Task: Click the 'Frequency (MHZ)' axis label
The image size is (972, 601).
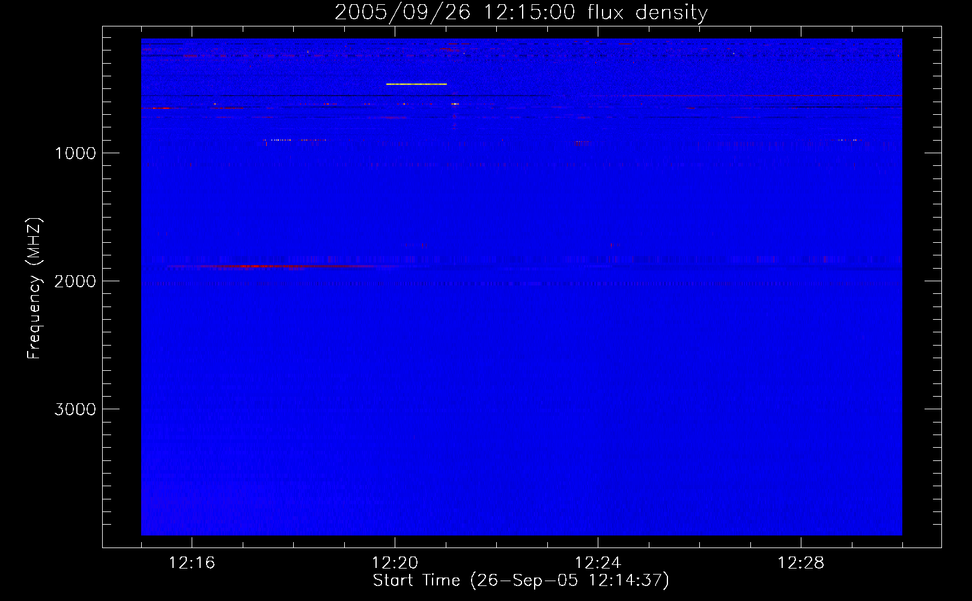Action: pyautogui.click(x=34, y=288)
